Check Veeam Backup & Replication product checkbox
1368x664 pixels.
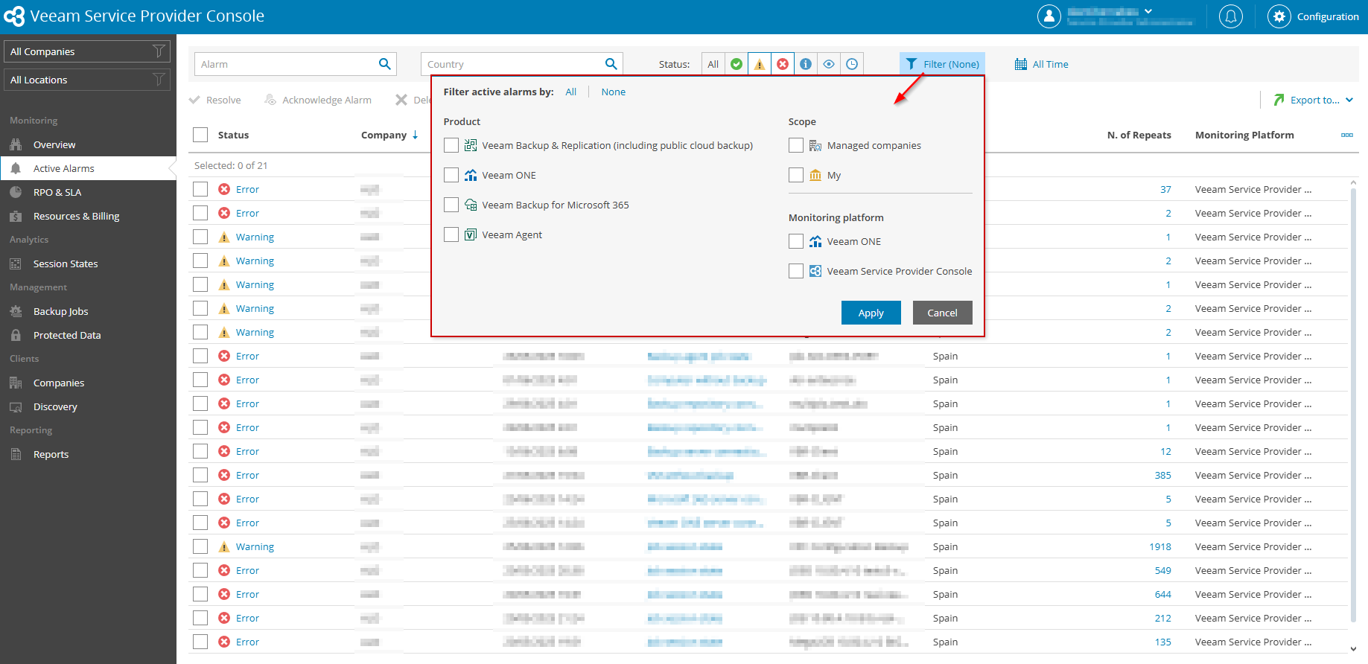click(x=451, y=145)
